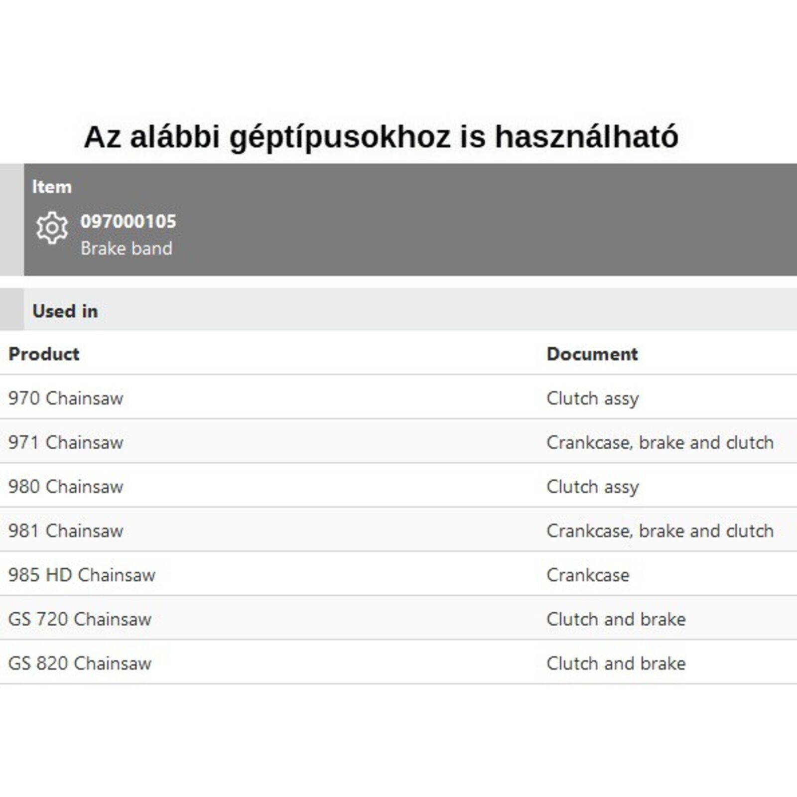Select part number 097000105

tap(129, 222)
